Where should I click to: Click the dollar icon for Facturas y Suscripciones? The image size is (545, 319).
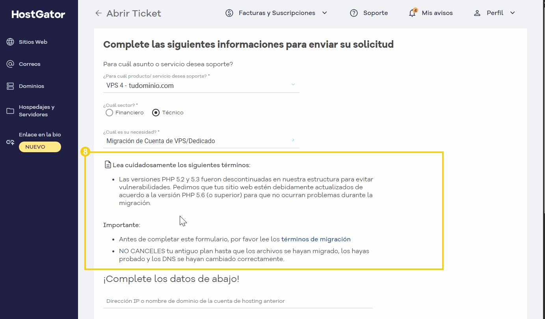pos(229,13)
